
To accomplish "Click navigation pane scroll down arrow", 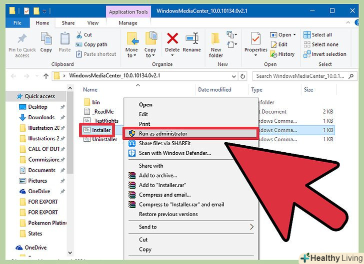I will (70, 253).
